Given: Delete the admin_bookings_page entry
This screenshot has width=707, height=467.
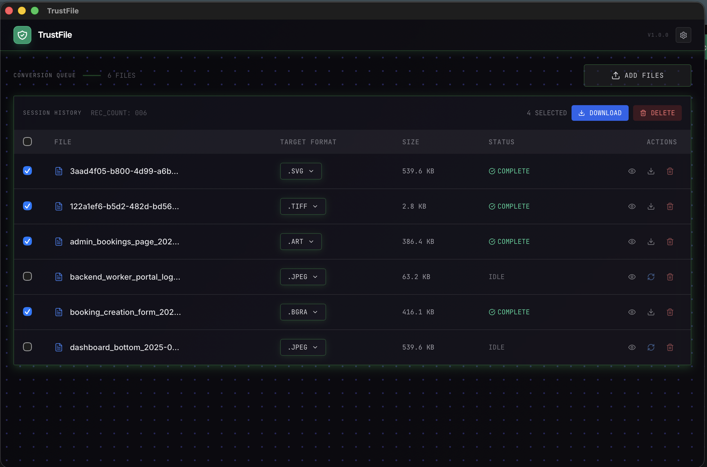Looking at the screenshot, I should [670, 242].
